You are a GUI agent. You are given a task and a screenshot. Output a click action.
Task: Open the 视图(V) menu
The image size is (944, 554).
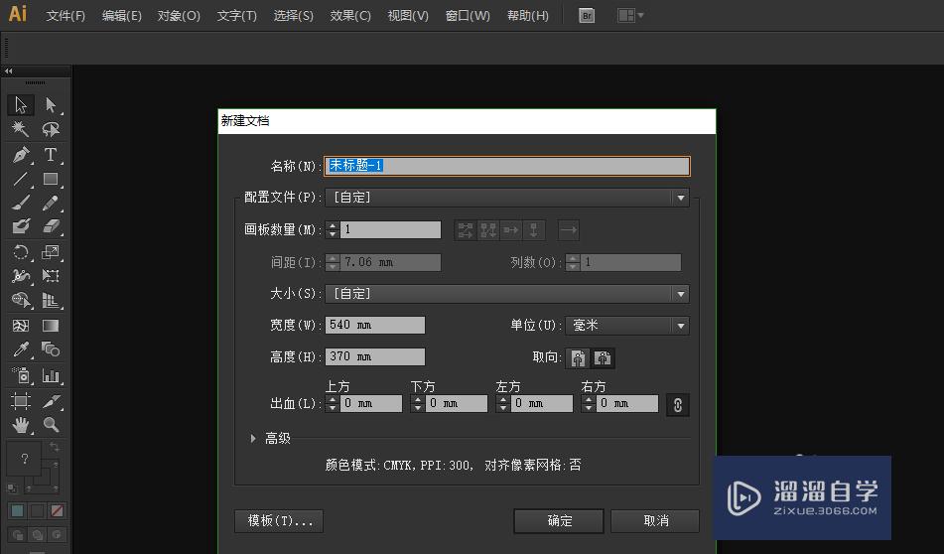click(408, 16)
